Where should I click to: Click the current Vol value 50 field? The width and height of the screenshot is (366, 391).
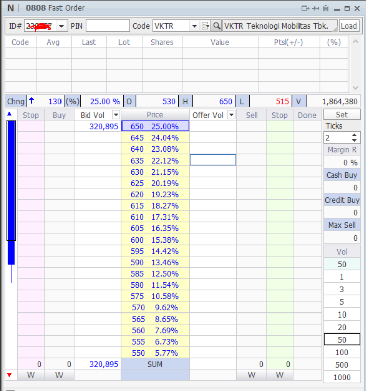tap(342, 264)
